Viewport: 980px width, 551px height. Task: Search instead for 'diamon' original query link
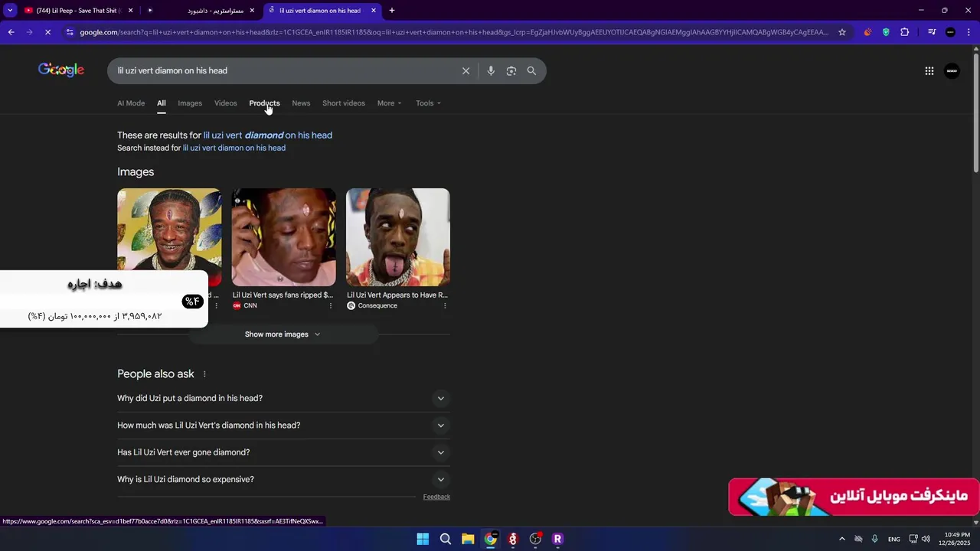234,148
